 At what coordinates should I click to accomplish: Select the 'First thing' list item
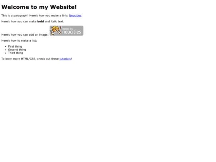coord(15,46)
